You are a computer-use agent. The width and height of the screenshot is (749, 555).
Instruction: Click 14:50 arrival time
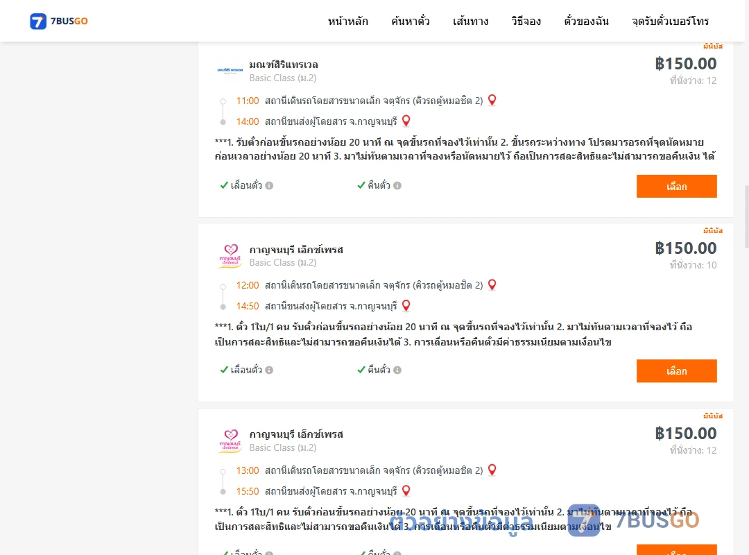coord(248,306)
